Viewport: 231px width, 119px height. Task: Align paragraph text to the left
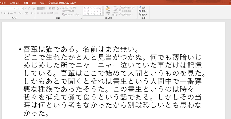pyautogui.click(x=38, y=13)
